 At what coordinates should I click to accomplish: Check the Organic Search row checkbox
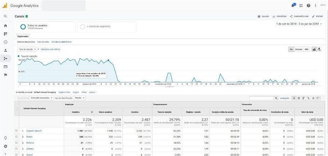click(16, 131)
